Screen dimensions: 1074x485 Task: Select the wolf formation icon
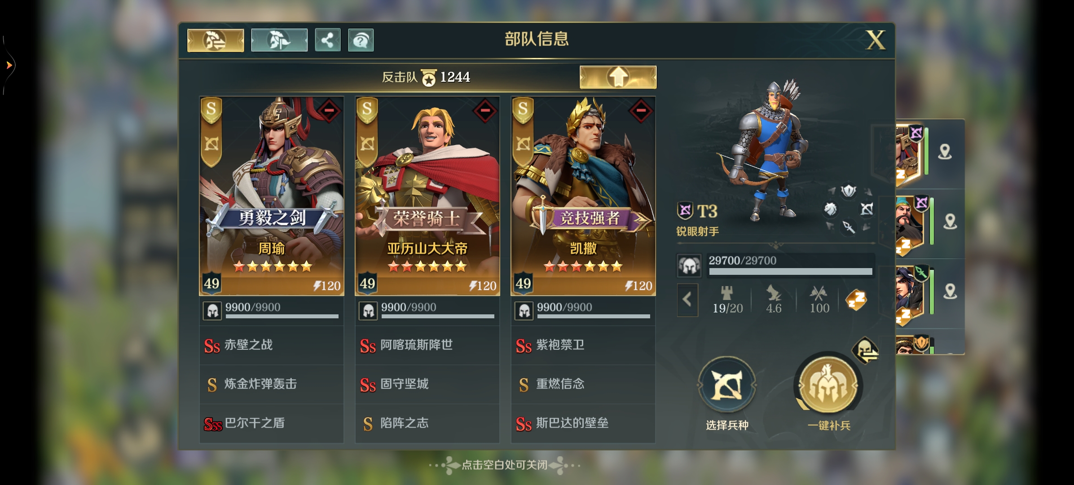[x=830, y=209]
